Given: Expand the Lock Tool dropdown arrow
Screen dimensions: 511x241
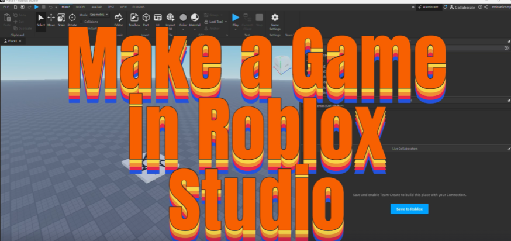Looking at the screenshot, I should point(226,22).
